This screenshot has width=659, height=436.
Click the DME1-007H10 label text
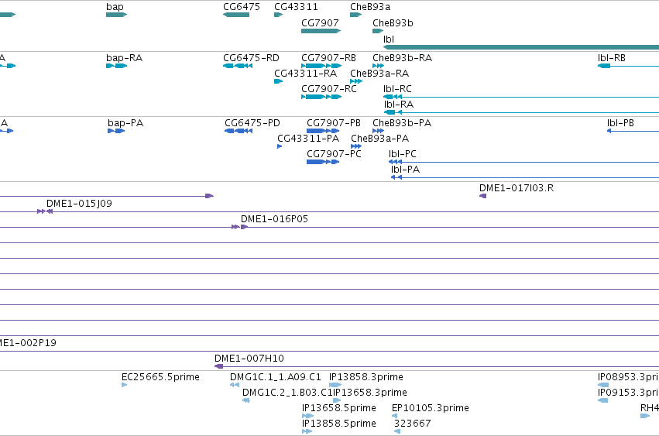pos(249,359)
